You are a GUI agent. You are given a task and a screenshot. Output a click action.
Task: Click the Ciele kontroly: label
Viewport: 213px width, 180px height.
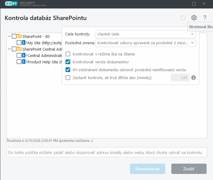click(78, 34)
